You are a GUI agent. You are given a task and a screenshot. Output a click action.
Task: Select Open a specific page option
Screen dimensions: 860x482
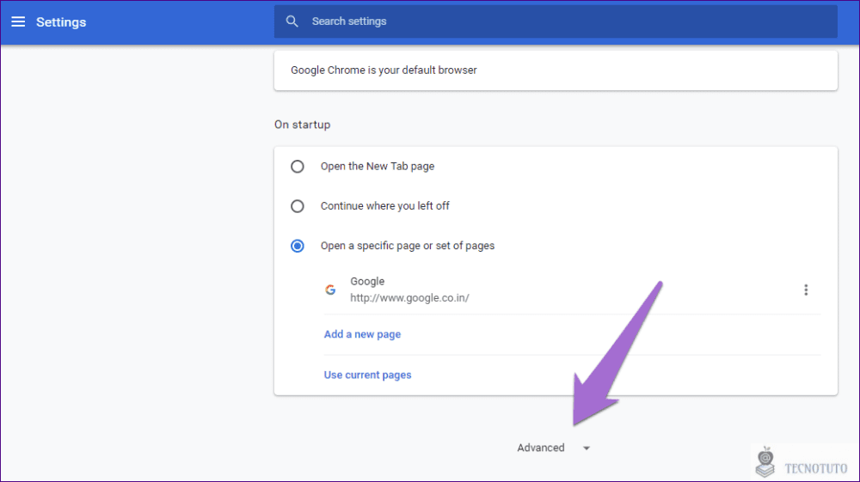[x=298, y=246]
